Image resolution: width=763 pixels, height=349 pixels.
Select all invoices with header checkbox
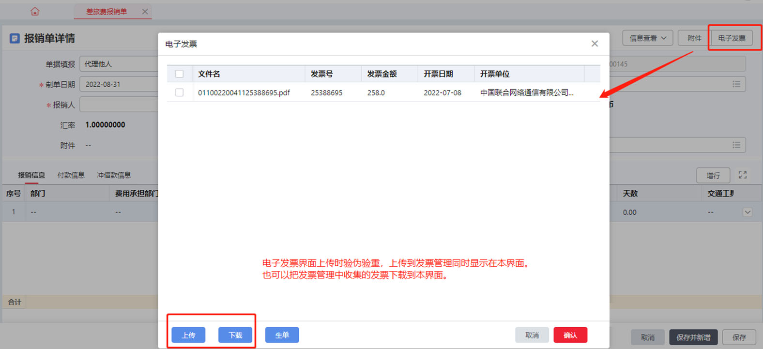pyautogui.click(x=180, y=74)
